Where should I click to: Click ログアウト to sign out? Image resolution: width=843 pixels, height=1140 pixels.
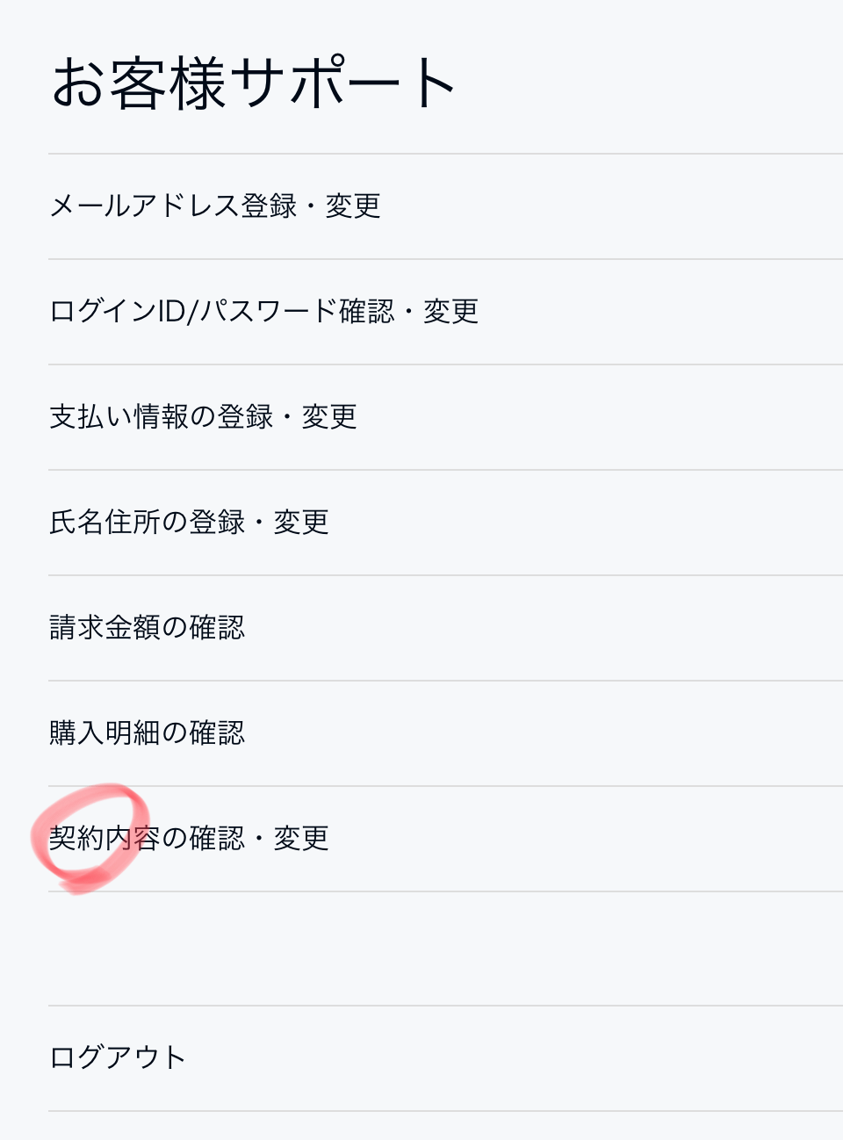point(445,1058)
